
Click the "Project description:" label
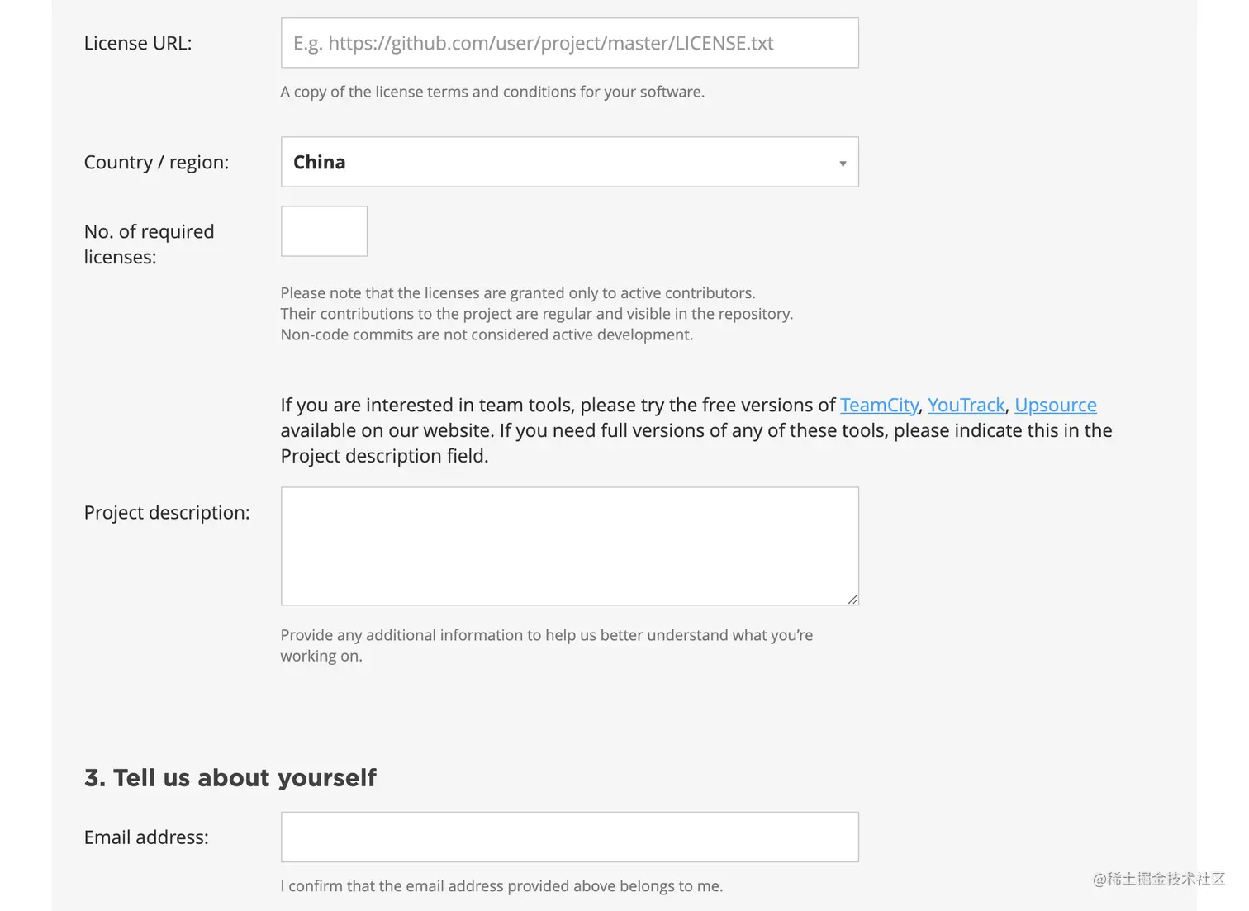167,512
